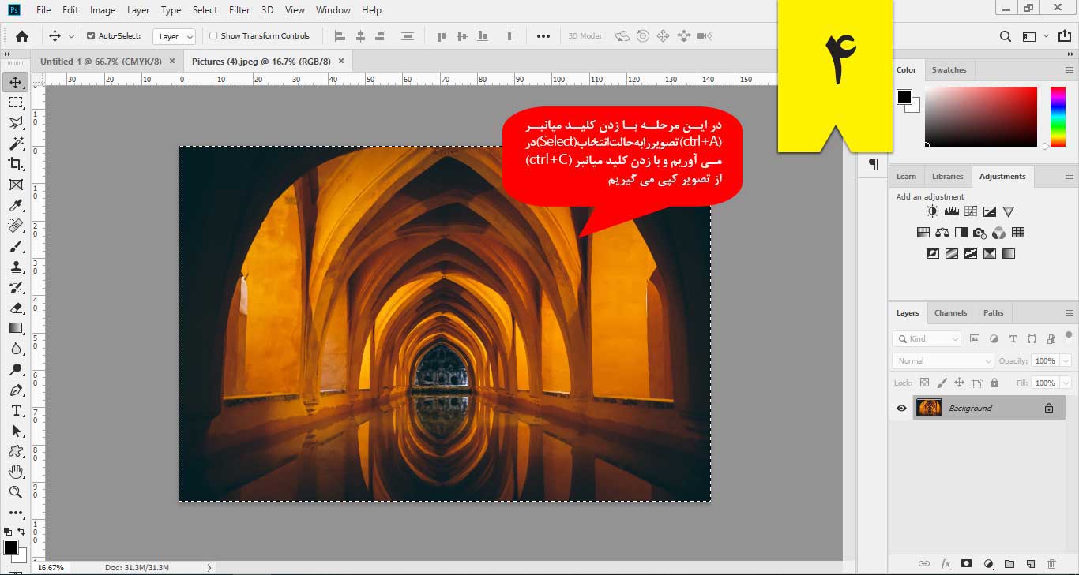Select the Eraser tool

coord(16,308)
